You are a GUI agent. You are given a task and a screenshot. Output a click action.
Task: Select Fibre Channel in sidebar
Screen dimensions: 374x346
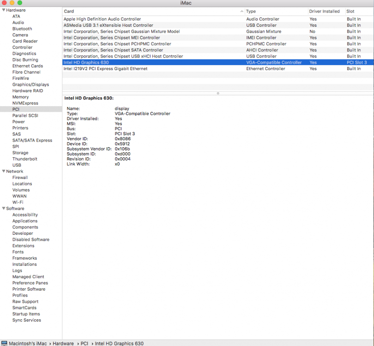pos(26,72)
